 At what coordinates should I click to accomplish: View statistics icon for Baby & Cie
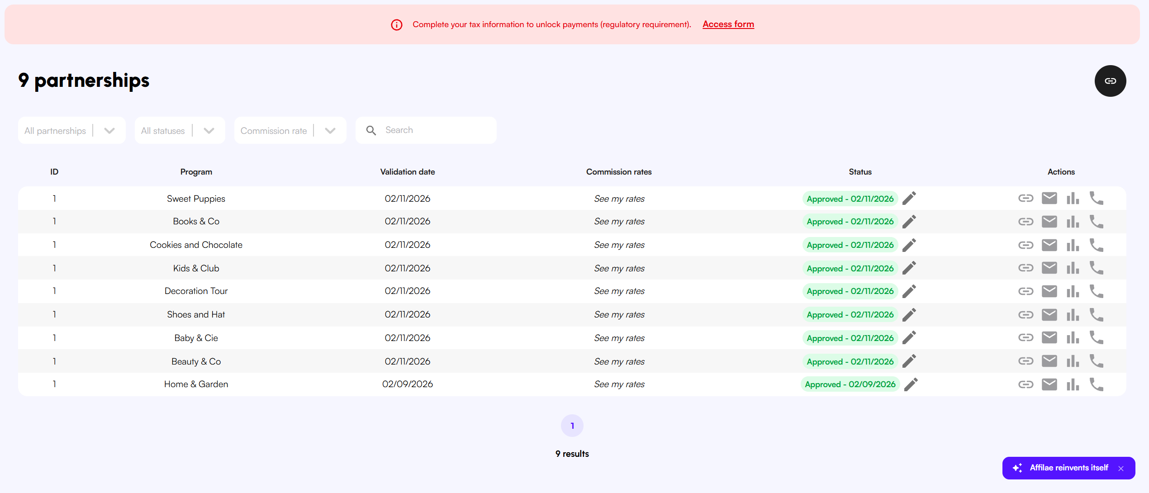[1073, 337]
